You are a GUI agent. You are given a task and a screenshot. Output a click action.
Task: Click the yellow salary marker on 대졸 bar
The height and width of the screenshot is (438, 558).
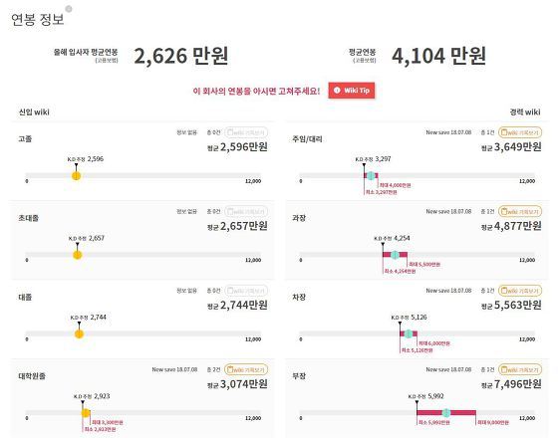[79, 333]
